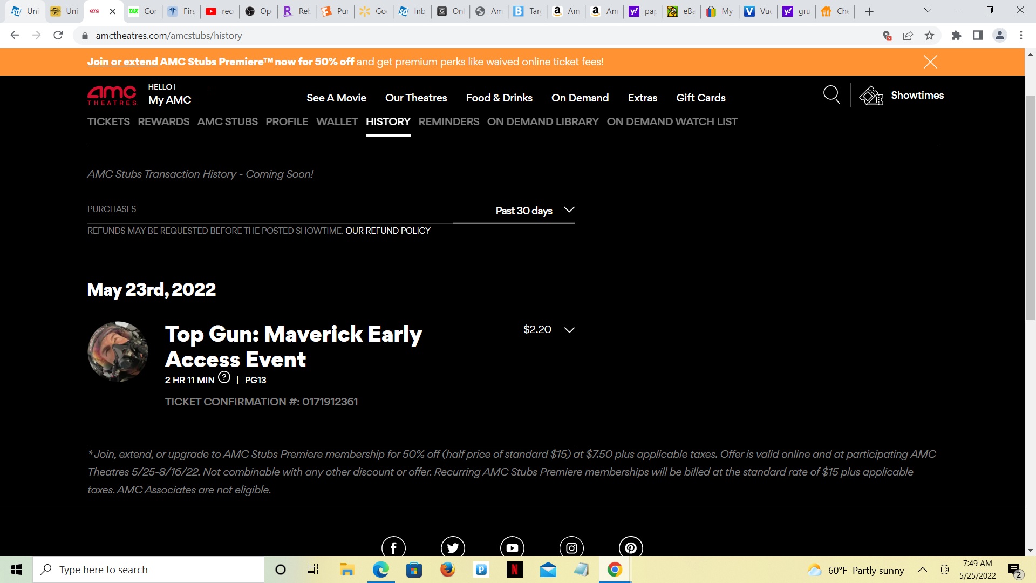Open AMC Instagram page icon
The height and width of the screenshot is (583, 1036).
coord(571,547)
